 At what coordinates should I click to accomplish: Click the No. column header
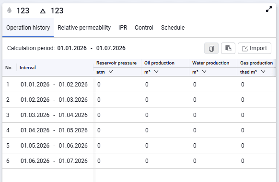pyautogui.click(x=9, y=67)
